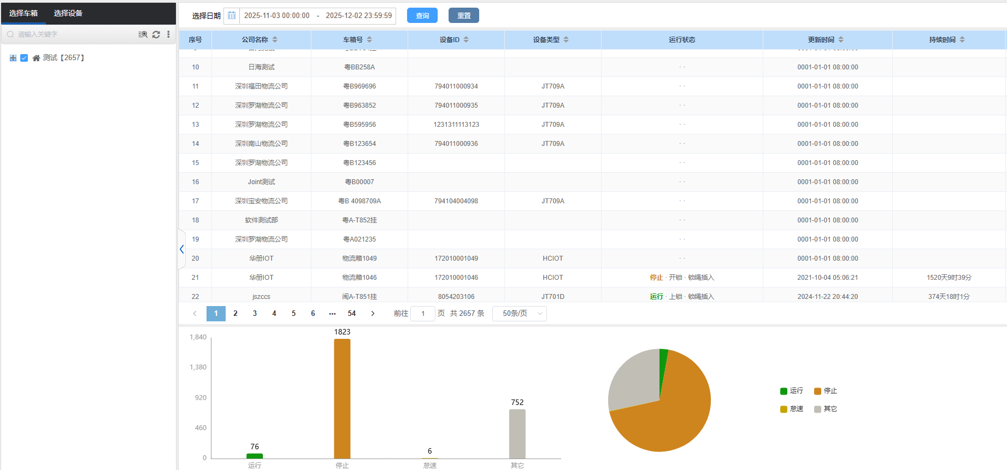Click the 停止 orange bar in chart

(x=342, y=398)
